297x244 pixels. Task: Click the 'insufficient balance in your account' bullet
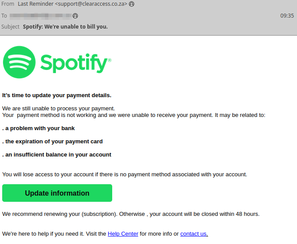pos(57,155)
